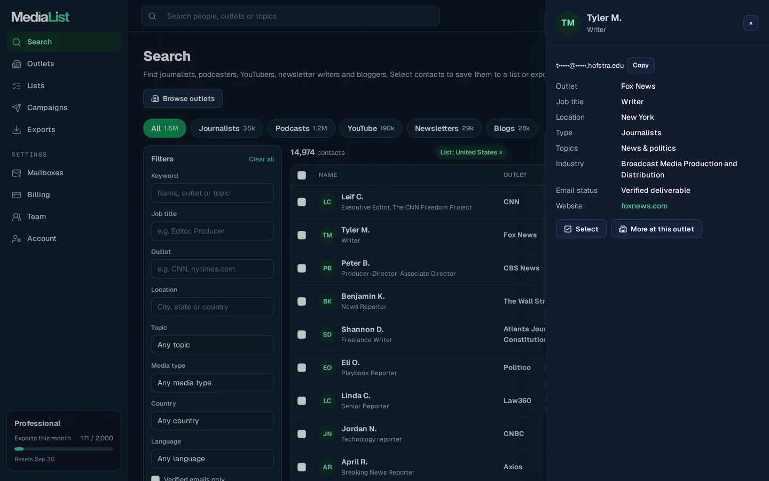Open Team settings

click(x=64, y=216)
